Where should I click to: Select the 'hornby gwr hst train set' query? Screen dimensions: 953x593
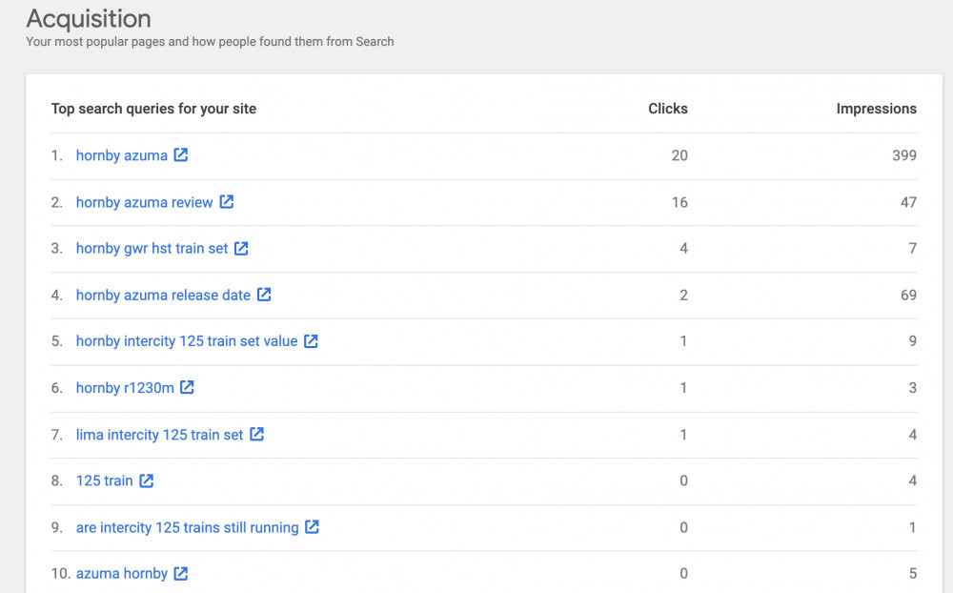pos(152,249)
